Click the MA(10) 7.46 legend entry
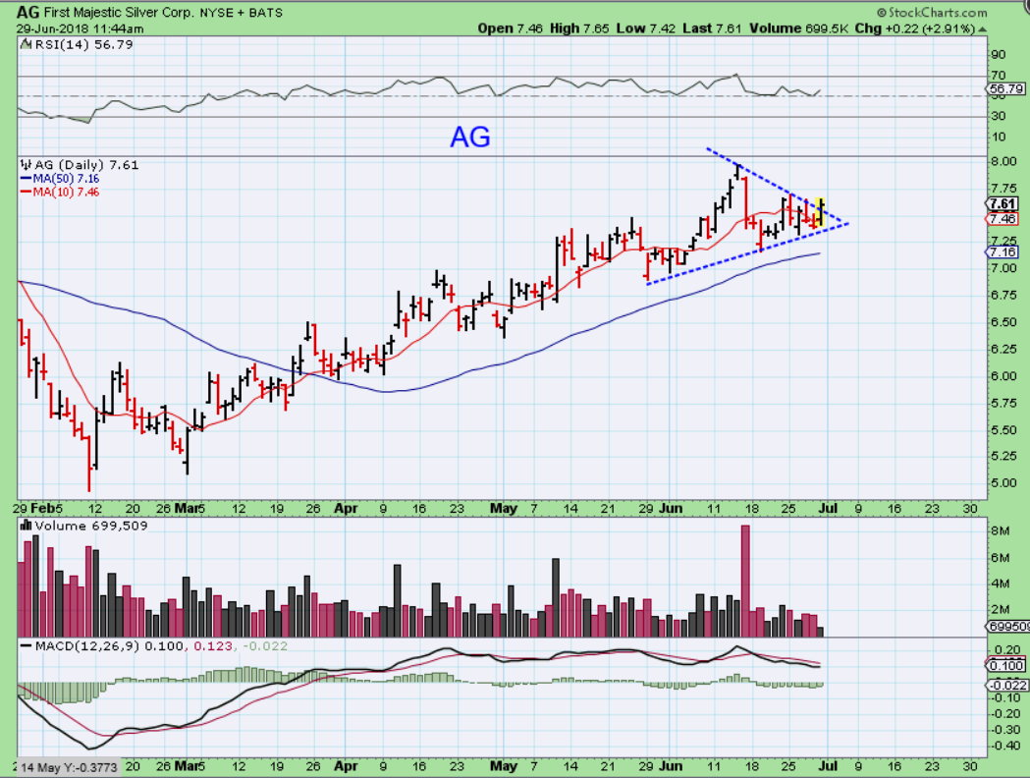1030x778 pixels. (66, 193)
